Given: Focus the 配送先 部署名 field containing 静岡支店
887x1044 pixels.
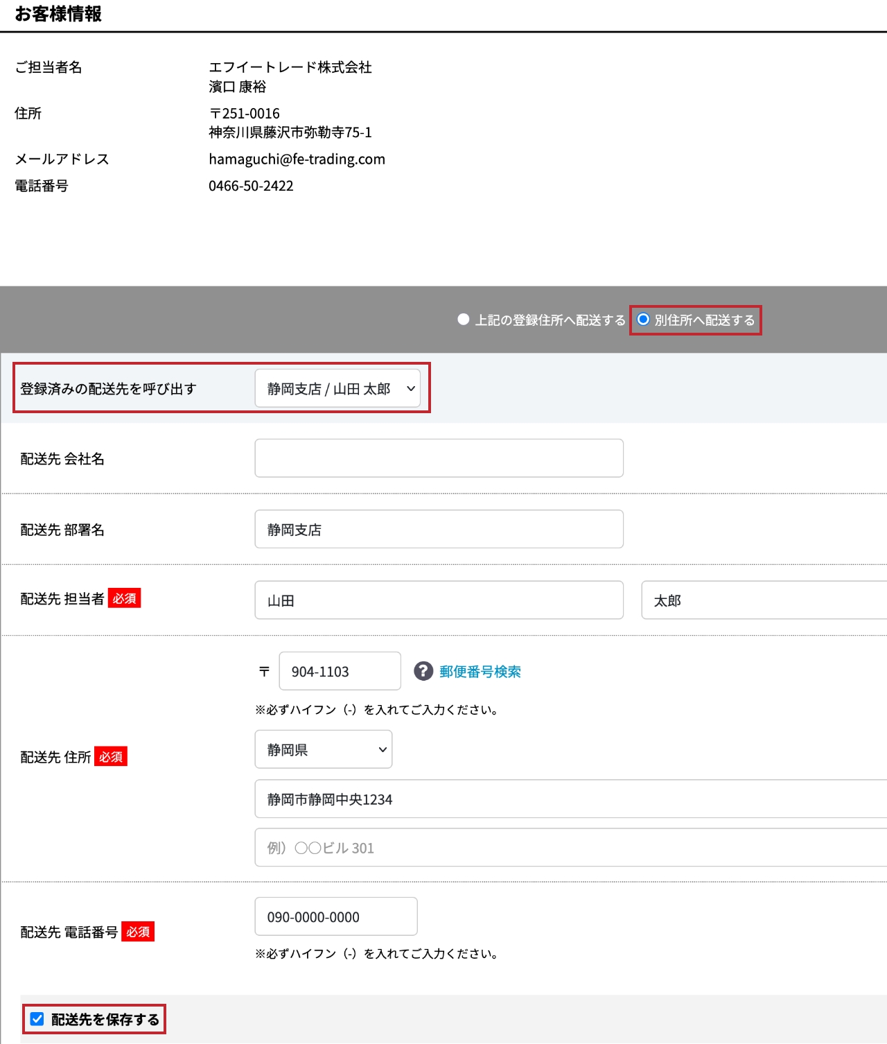Looking at the screenshot, I should (439, 530).
